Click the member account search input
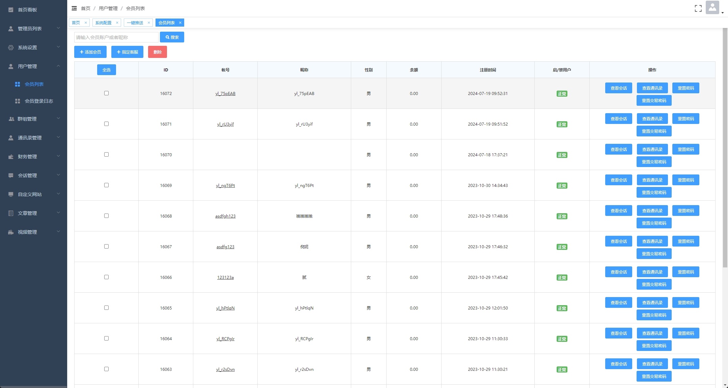 pyautogui.click(x=116, y=37)
